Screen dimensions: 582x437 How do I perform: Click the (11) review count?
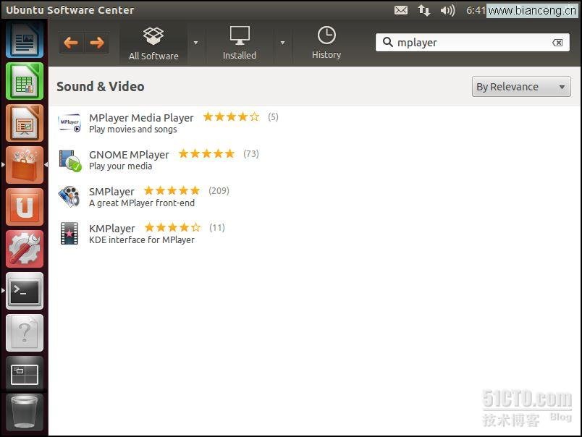click(x=217, y=227)
